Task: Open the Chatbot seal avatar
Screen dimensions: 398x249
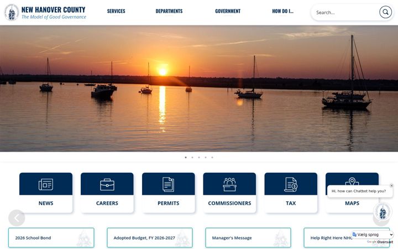Action: click(x=383, y=211)
